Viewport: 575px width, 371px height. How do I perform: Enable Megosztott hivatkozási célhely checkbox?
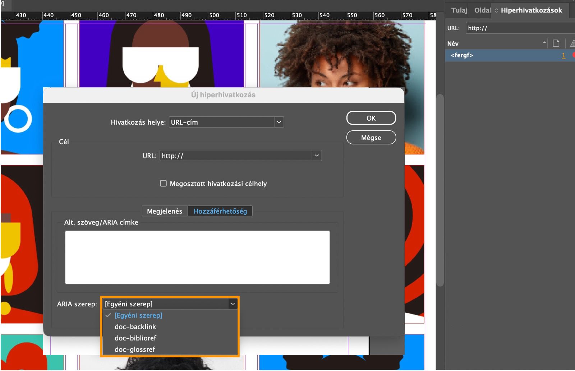163,184
